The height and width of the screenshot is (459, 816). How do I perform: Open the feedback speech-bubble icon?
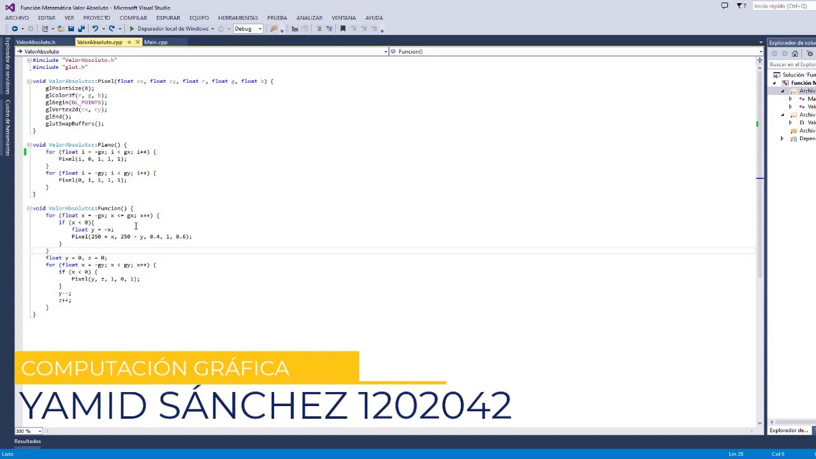point(724,6)
